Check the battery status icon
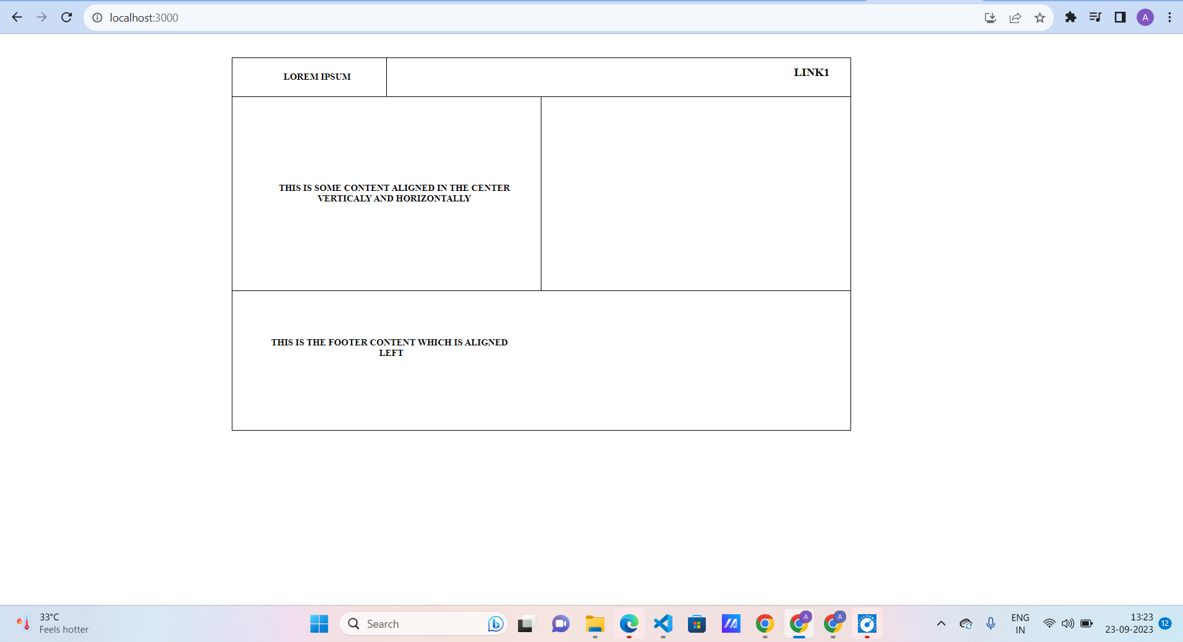1183x642 pixels. click(1087, 623)
